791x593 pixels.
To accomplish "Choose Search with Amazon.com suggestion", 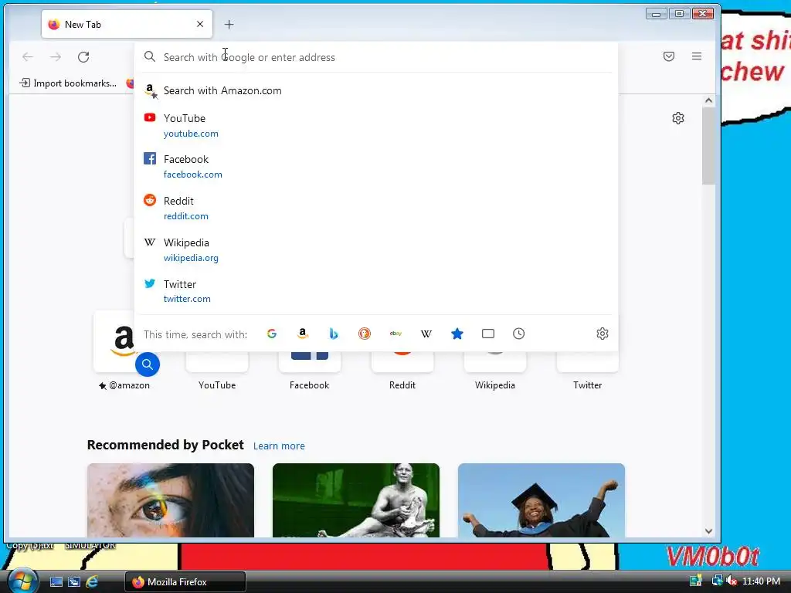I will click(376, 91).
